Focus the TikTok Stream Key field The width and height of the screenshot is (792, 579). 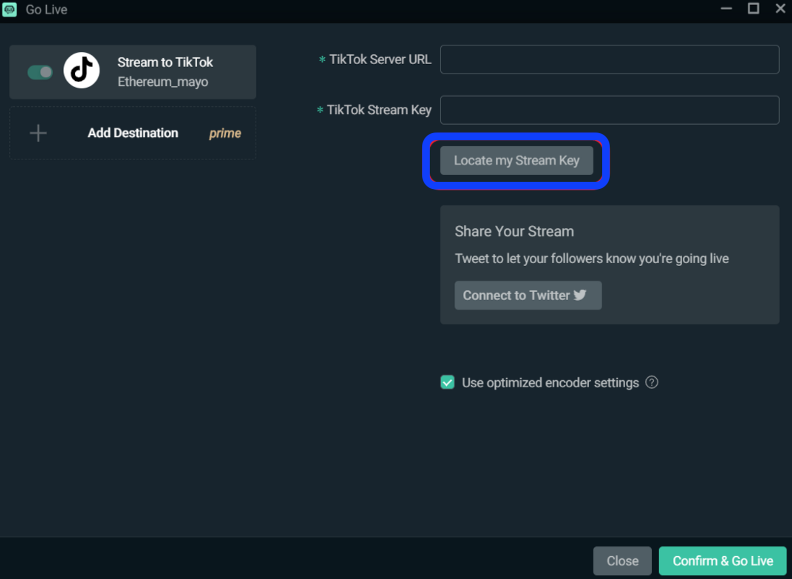[x=610, y=110]
